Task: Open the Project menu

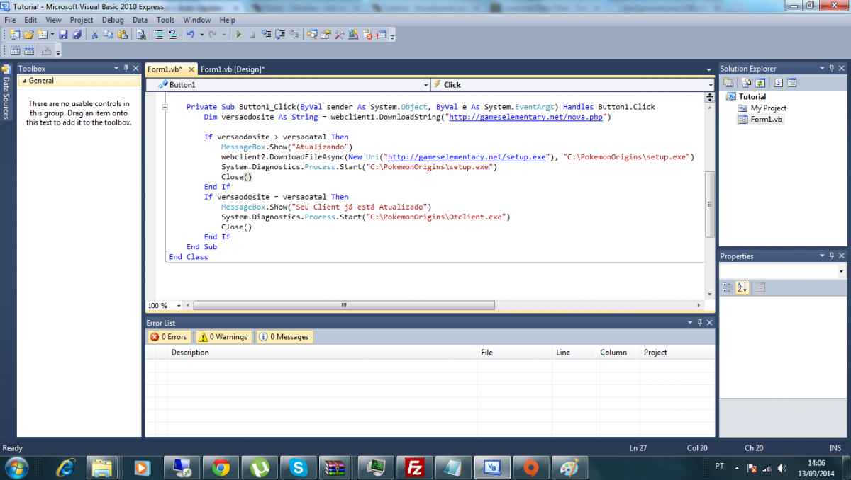Action: coord(82,20)
